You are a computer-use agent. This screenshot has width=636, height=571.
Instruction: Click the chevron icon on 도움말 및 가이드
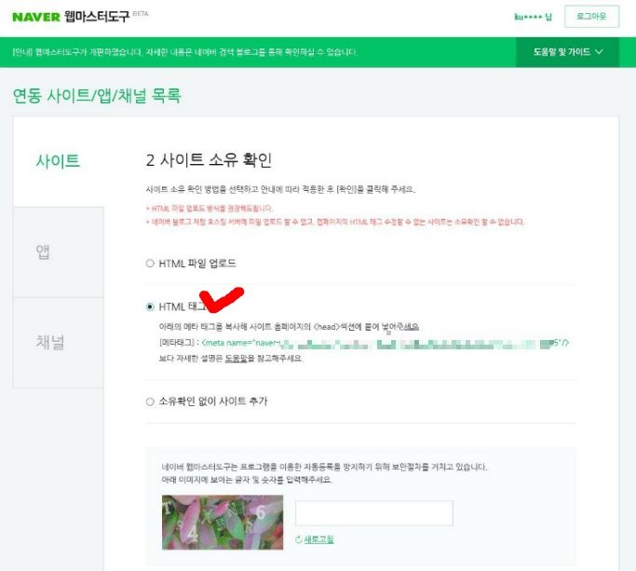(x=599, y=52)
